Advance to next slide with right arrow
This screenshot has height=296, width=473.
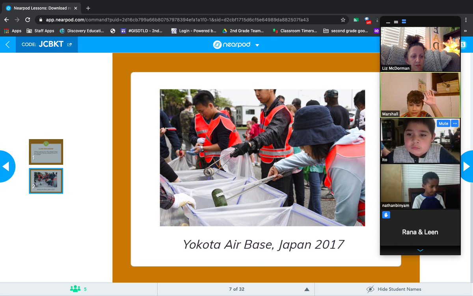[x=467, y=167]
